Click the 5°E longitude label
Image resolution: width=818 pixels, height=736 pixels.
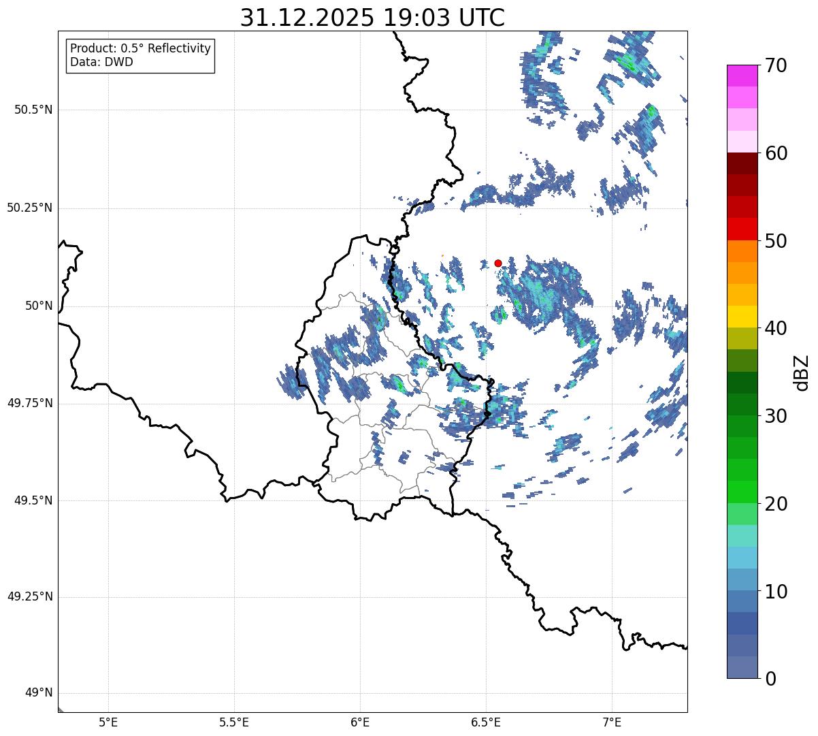(x=108, y=722)
